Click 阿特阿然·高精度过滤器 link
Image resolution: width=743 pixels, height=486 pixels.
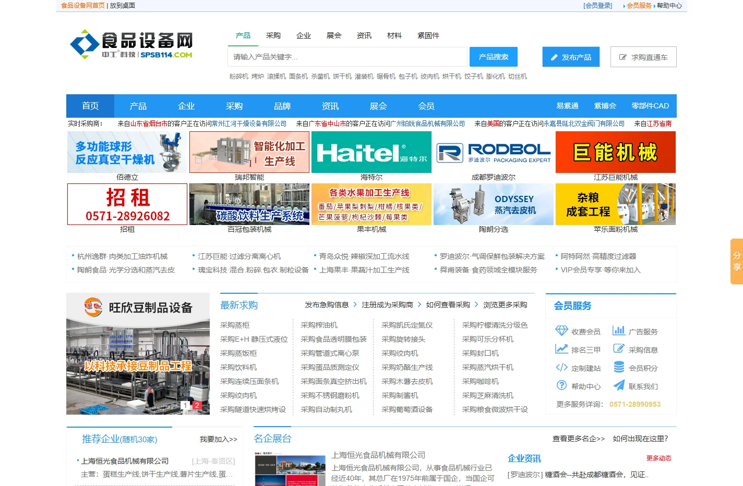point(598,256)
